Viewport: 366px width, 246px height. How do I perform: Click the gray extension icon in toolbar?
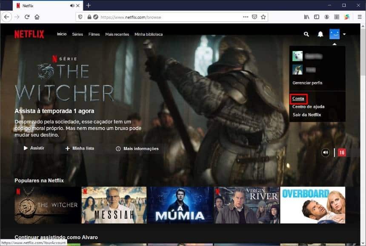(337, 17)
